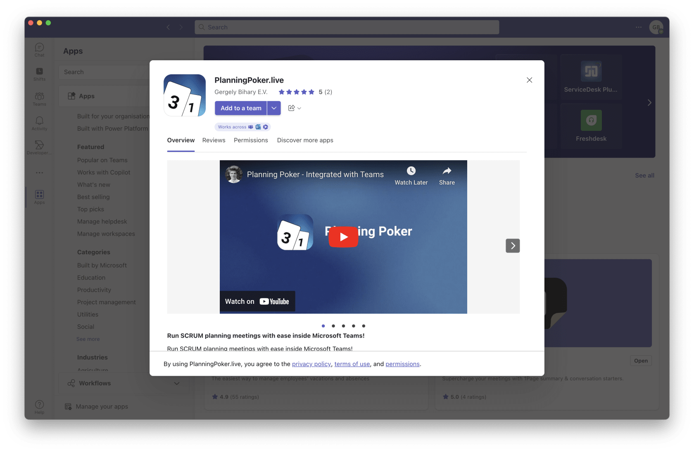Image resolution: width=694 pixels, height=452 pixels.
Task: Click the top Search bar
Action: point(347,27)
